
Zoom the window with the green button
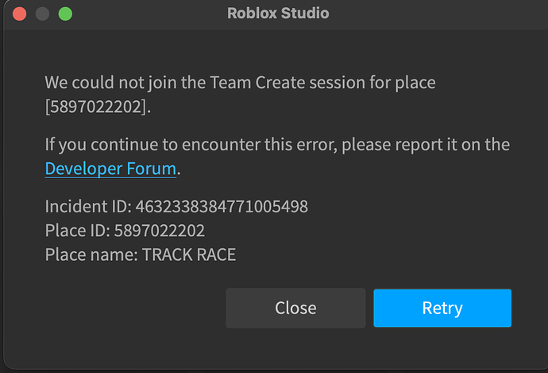[65, 14]
